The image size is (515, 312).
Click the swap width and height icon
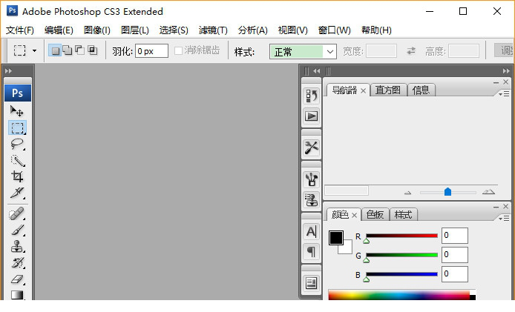[x=411, y=51]
